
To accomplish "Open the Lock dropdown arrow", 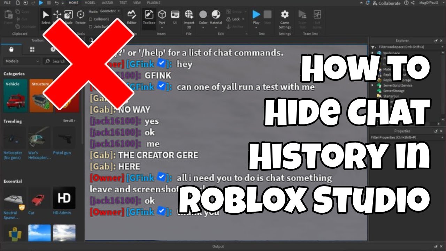I will tap(244, 20).
